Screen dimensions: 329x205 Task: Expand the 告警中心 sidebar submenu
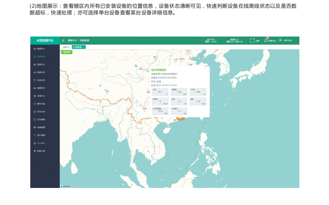click(x=56, y=96)
